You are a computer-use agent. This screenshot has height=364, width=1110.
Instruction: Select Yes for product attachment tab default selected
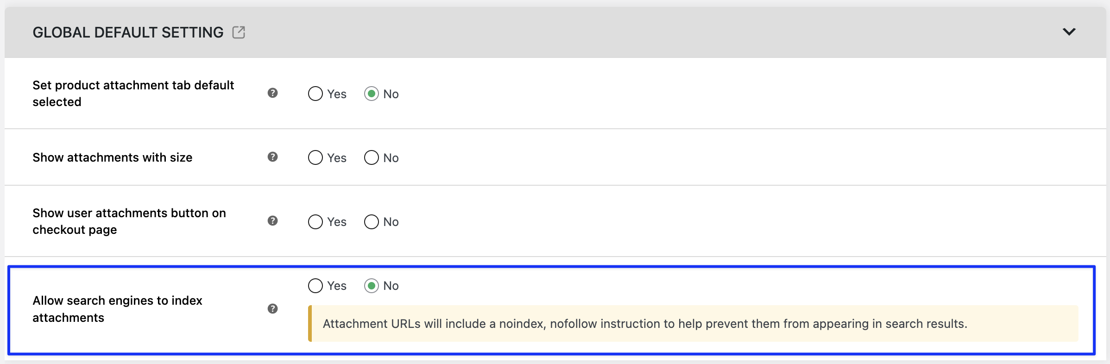point(315,94)
